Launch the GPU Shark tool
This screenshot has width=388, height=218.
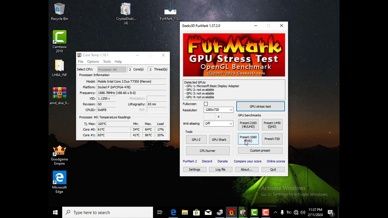click(x=219, y=140)
